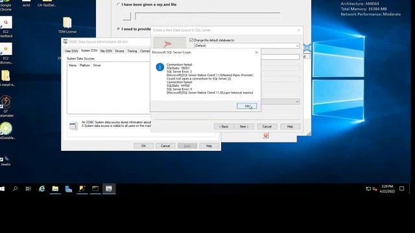Open Task View from the taskbar

tap(28, 188)
